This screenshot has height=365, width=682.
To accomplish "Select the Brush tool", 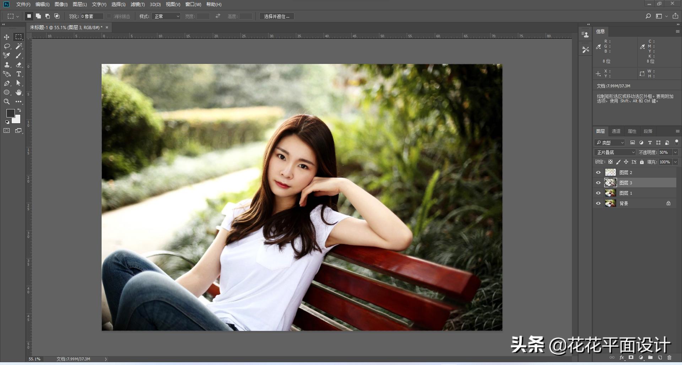I will (x=19, y=56).
